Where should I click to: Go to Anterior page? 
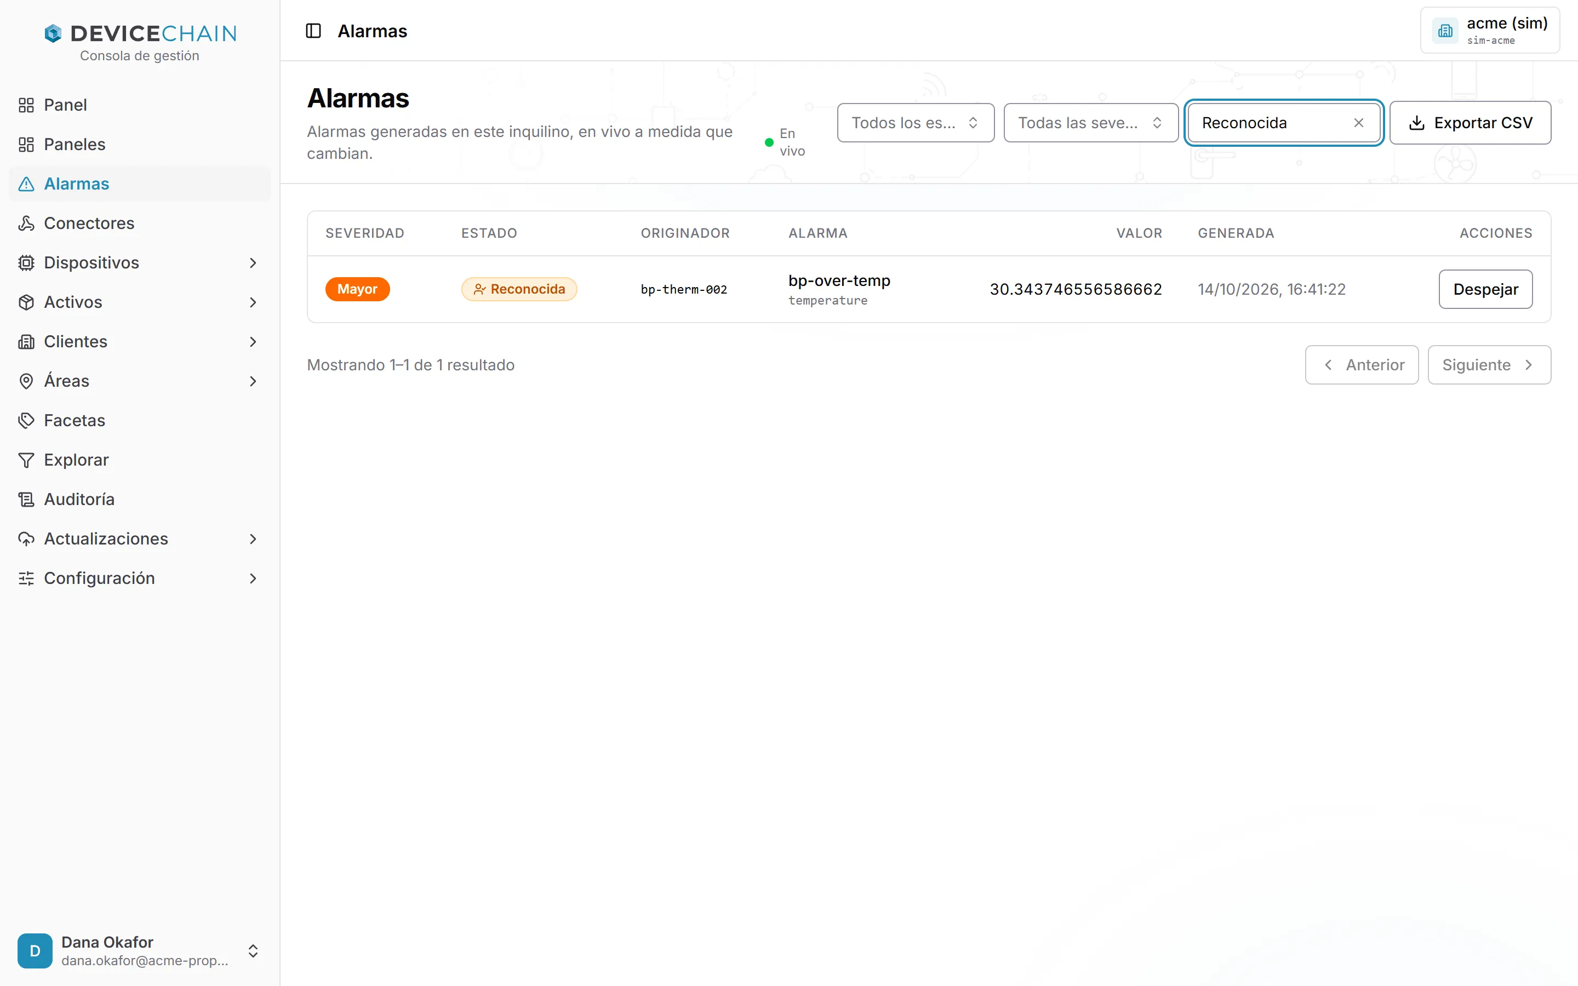1362,364
